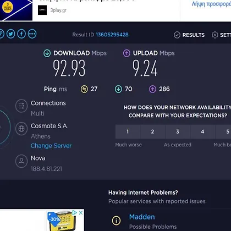Rate network availability as 3
The image size is (231, 231).
point(178,131)
